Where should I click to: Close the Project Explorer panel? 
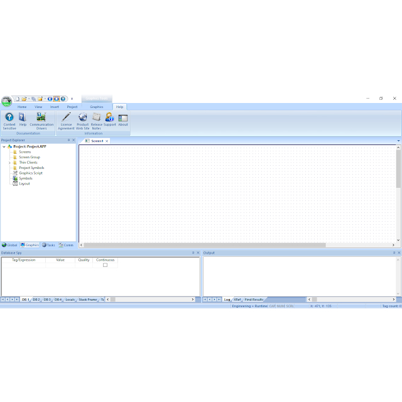73,140
